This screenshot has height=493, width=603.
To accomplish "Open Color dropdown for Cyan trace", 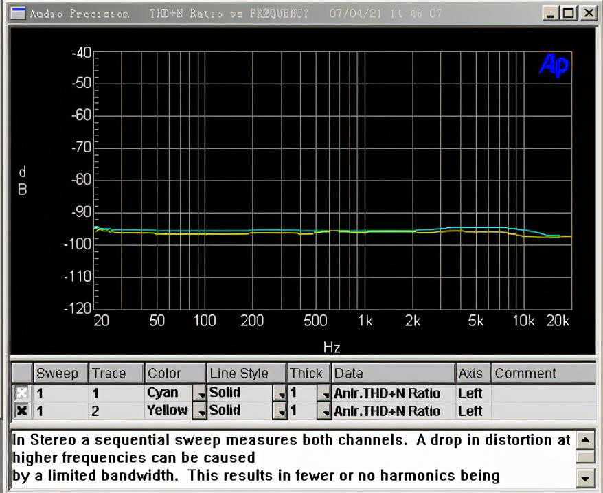I will tap(198, 394).
